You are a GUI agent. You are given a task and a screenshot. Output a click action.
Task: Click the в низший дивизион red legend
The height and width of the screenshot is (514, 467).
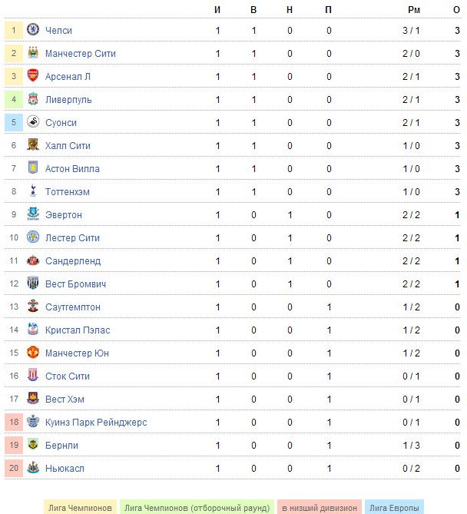tap(320, 507)
